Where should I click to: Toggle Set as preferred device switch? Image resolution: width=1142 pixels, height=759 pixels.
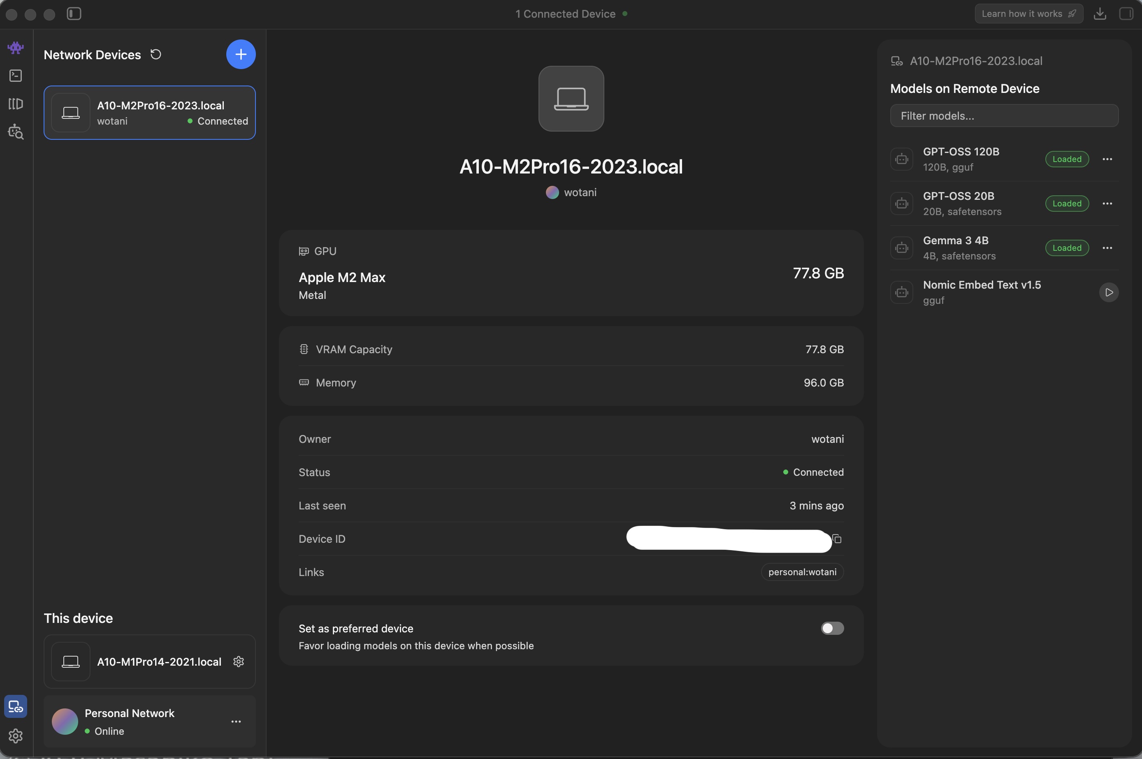click(x=832, y=628)
